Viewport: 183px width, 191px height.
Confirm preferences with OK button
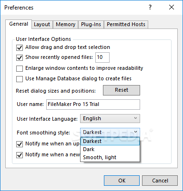(x=122, y=181)
